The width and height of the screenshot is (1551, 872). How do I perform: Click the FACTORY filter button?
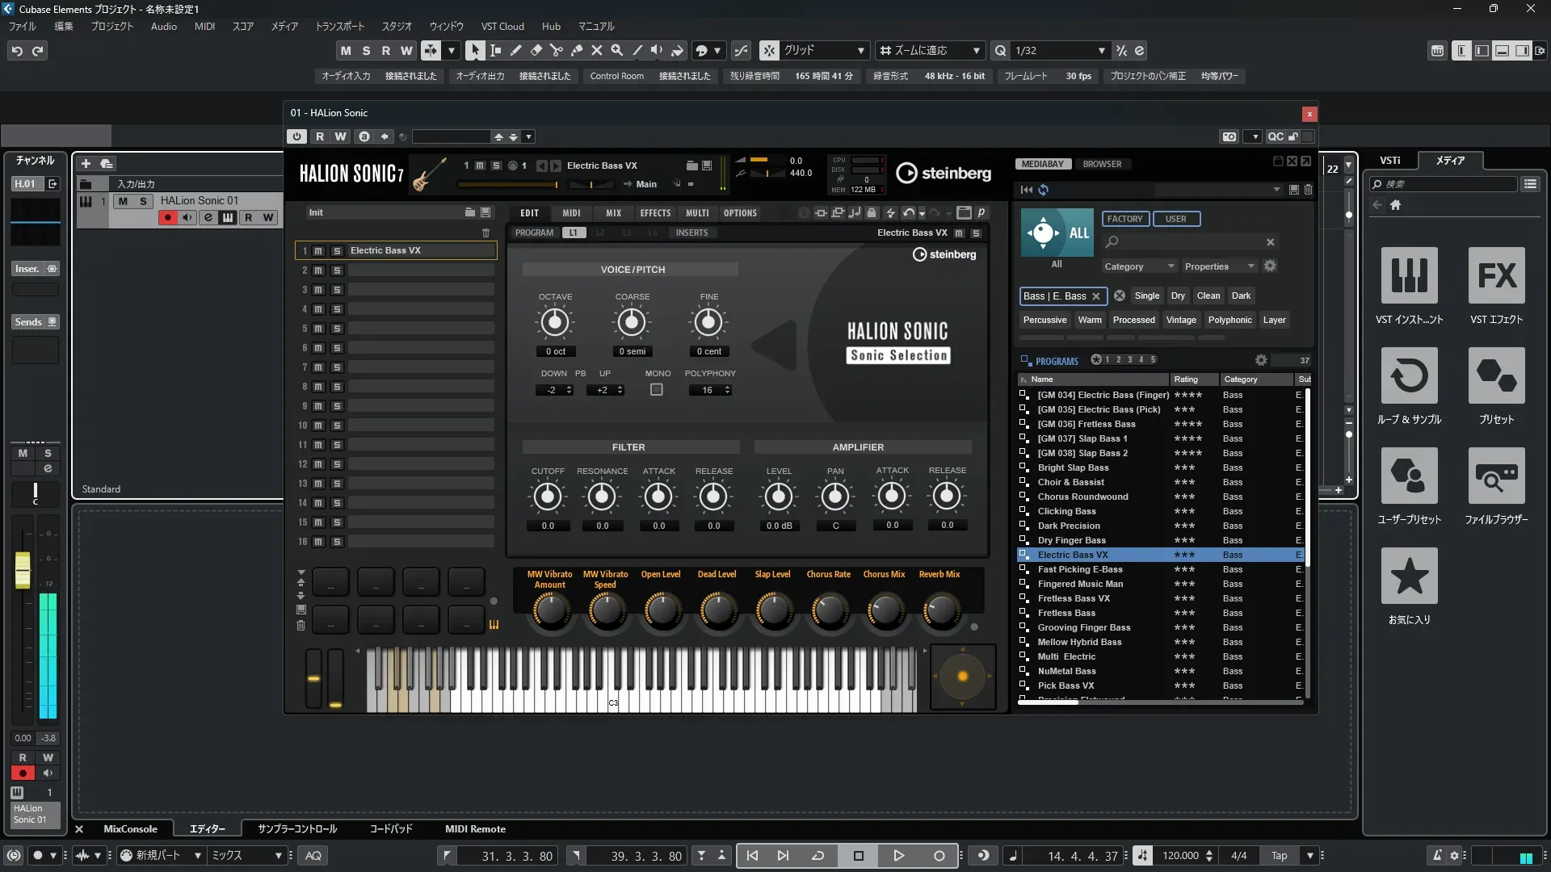1124,219
